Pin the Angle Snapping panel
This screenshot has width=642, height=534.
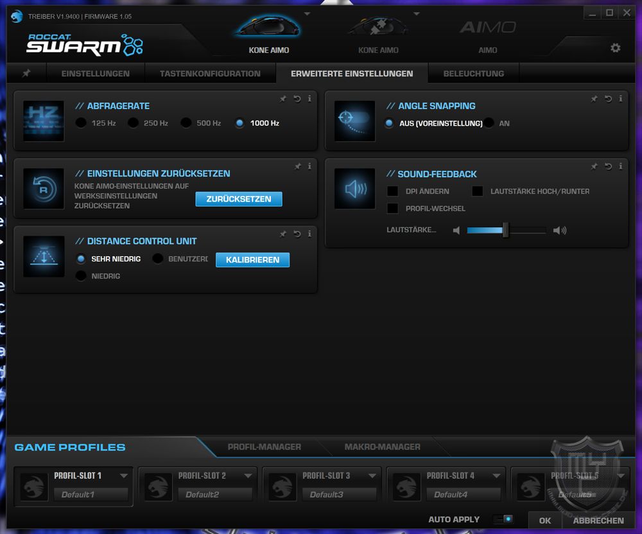594,99
